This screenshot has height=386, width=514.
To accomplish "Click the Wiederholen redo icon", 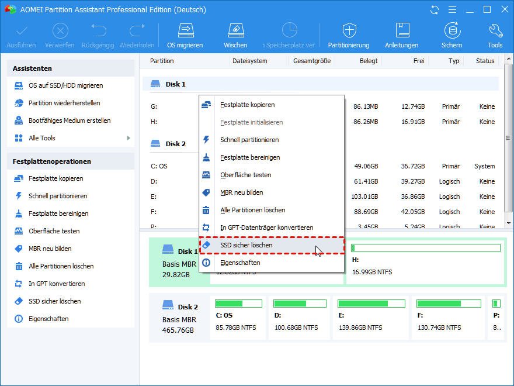I will coord(137,30).
